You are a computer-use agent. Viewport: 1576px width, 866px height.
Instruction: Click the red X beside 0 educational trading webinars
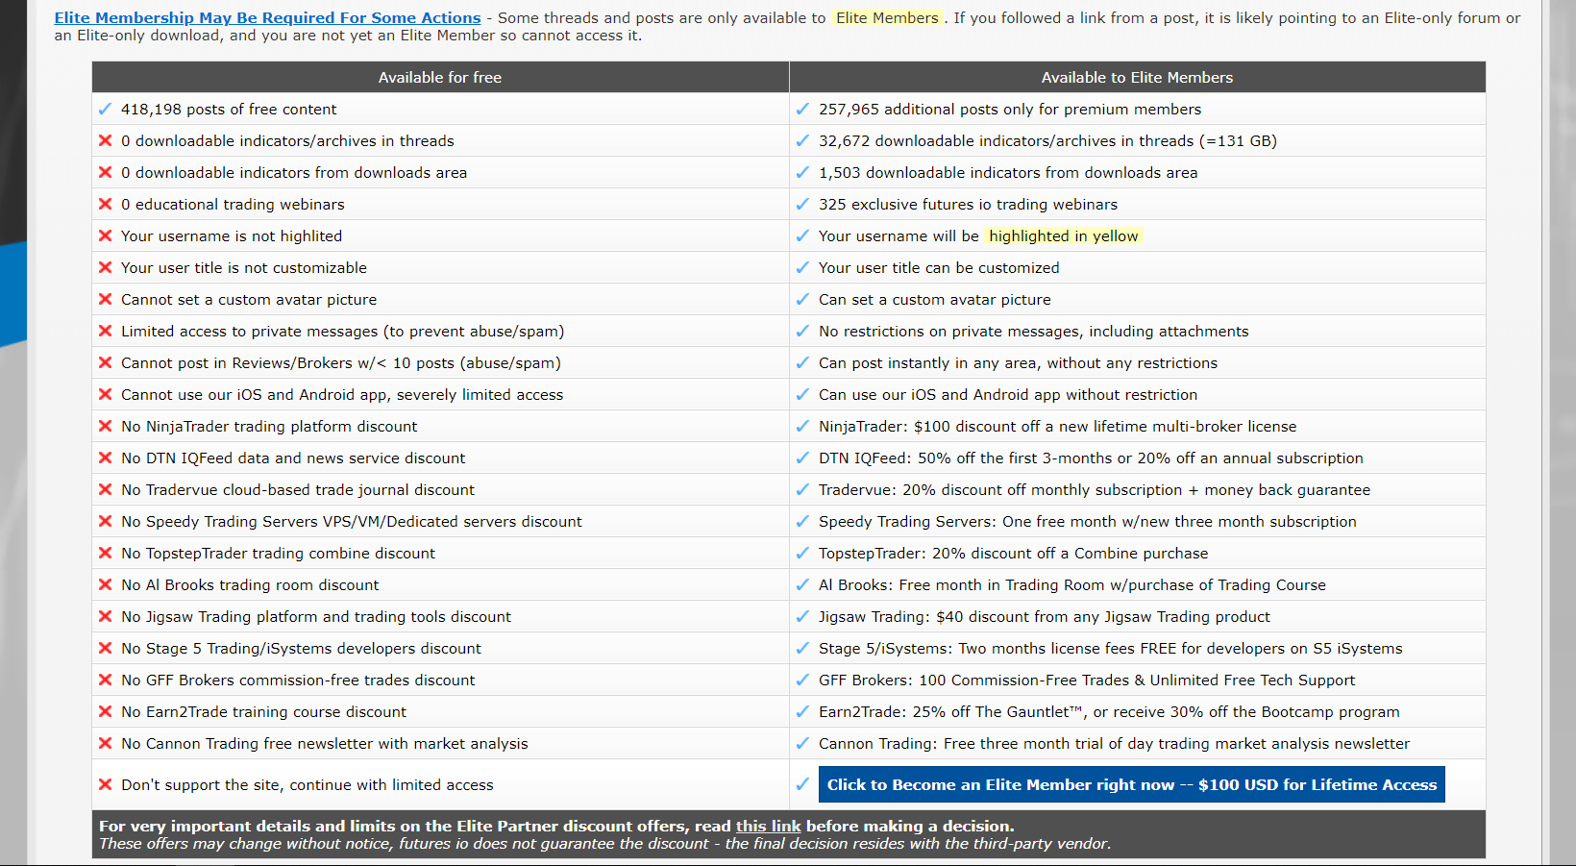[106, 204]
